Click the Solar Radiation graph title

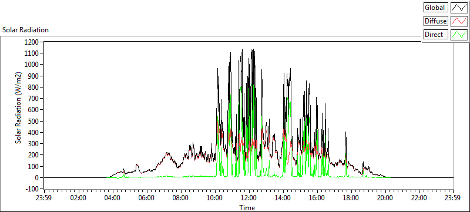tap(25, 30)
